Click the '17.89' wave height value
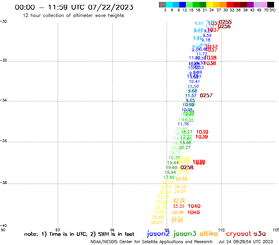This screenshot has height=245, width=279. [169, 178]
